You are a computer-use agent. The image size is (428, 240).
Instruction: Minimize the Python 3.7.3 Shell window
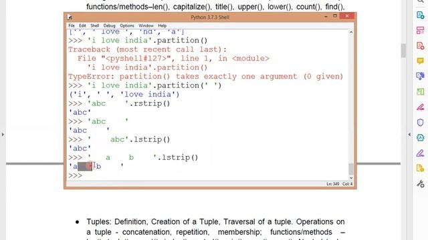click(x=326, y=17)
